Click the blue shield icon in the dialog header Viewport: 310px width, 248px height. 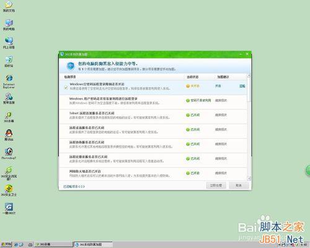click(x=71, y=66)
